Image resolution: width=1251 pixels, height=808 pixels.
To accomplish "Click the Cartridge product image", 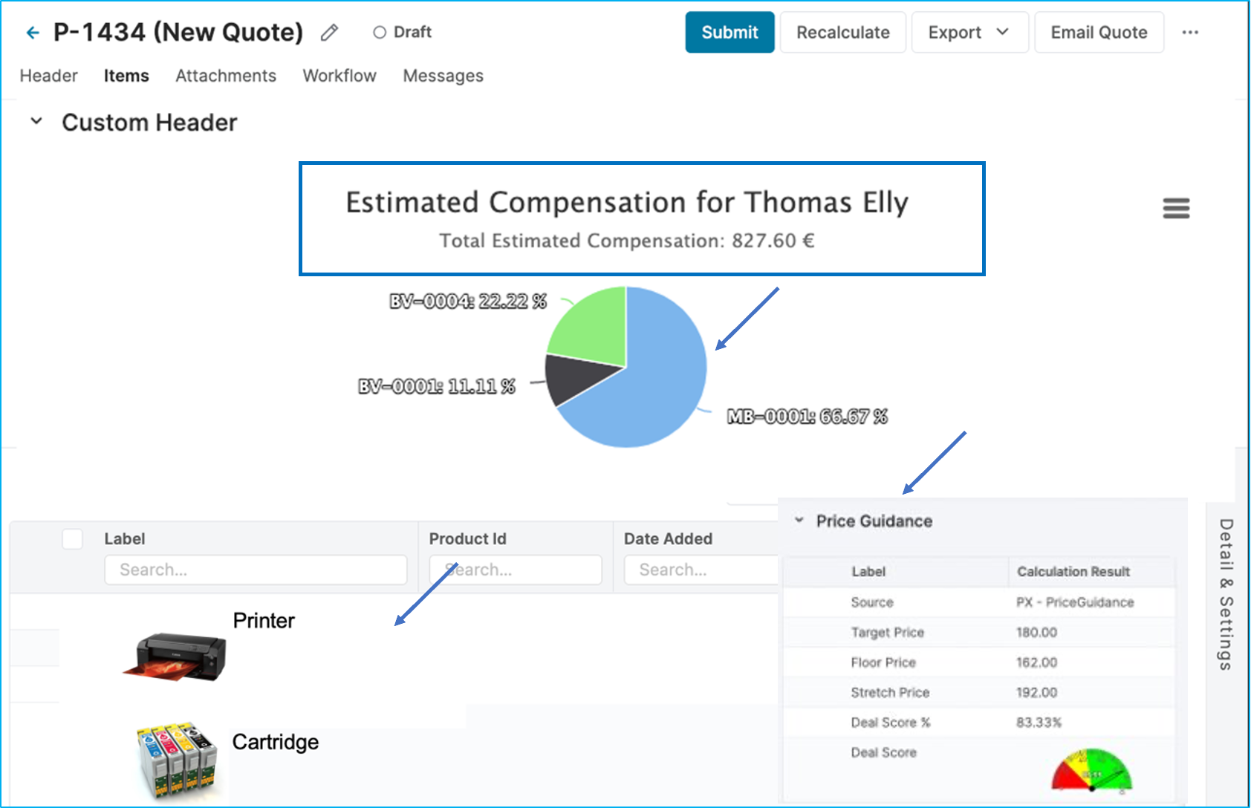I will [x=177, y=760].
